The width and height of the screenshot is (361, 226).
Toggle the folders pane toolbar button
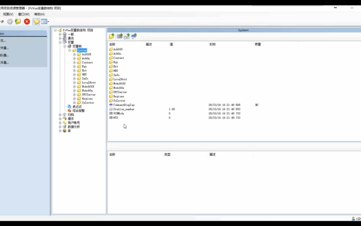[x=36, y=21]
